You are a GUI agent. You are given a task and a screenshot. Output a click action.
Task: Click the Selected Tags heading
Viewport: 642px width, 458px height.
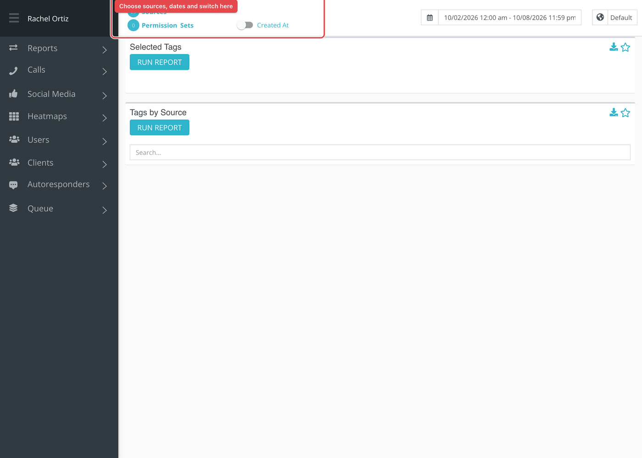tap(155, 47)
